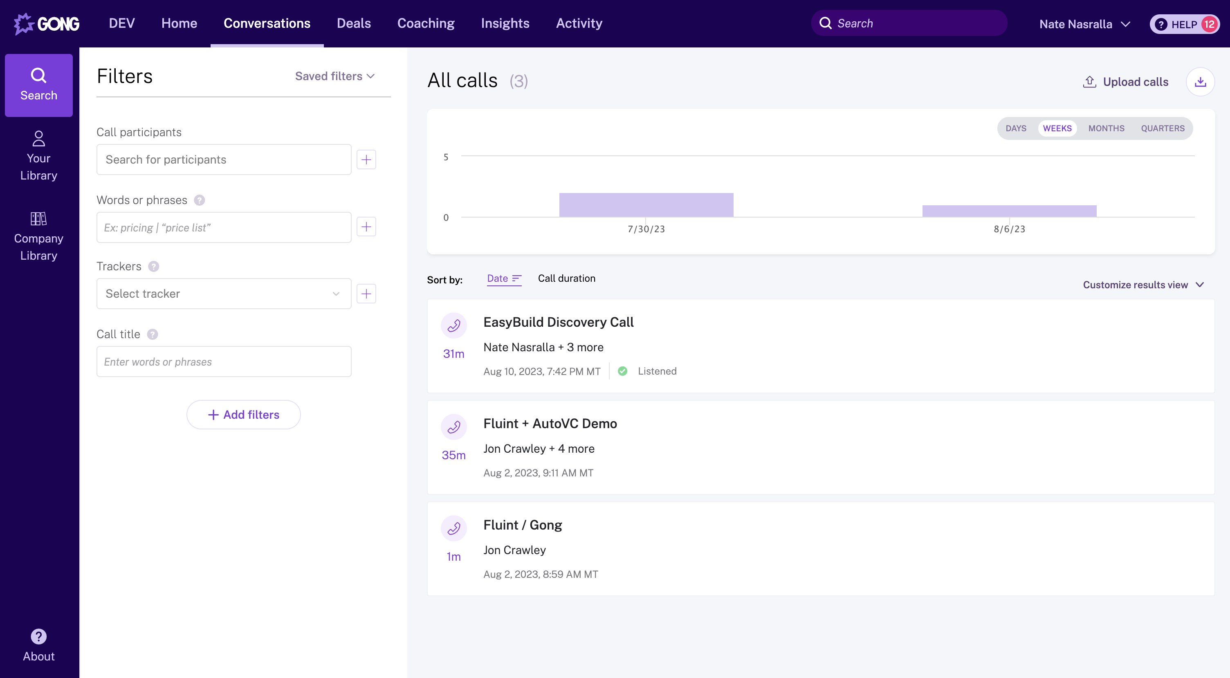
Task: Open the Select tracker dropdown
Action: 223,294
